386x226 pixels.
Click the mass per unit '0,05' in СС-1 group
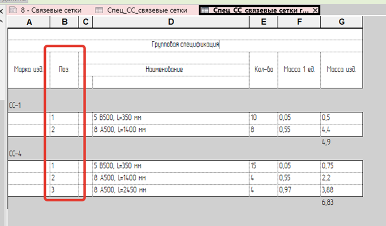pos(299,118)
